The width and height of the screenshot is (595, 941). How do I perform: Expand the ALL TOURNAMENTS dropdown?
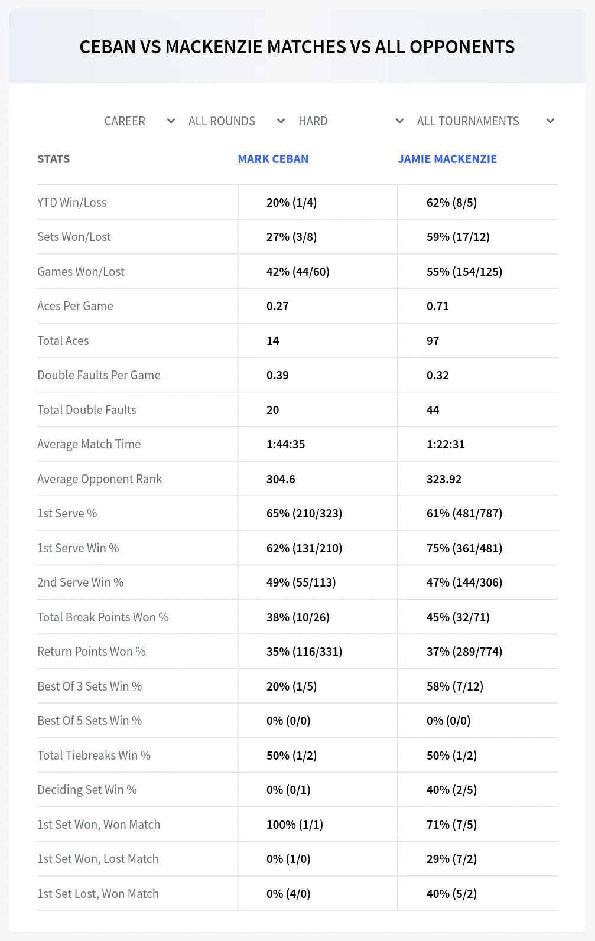tap(485, 121)
